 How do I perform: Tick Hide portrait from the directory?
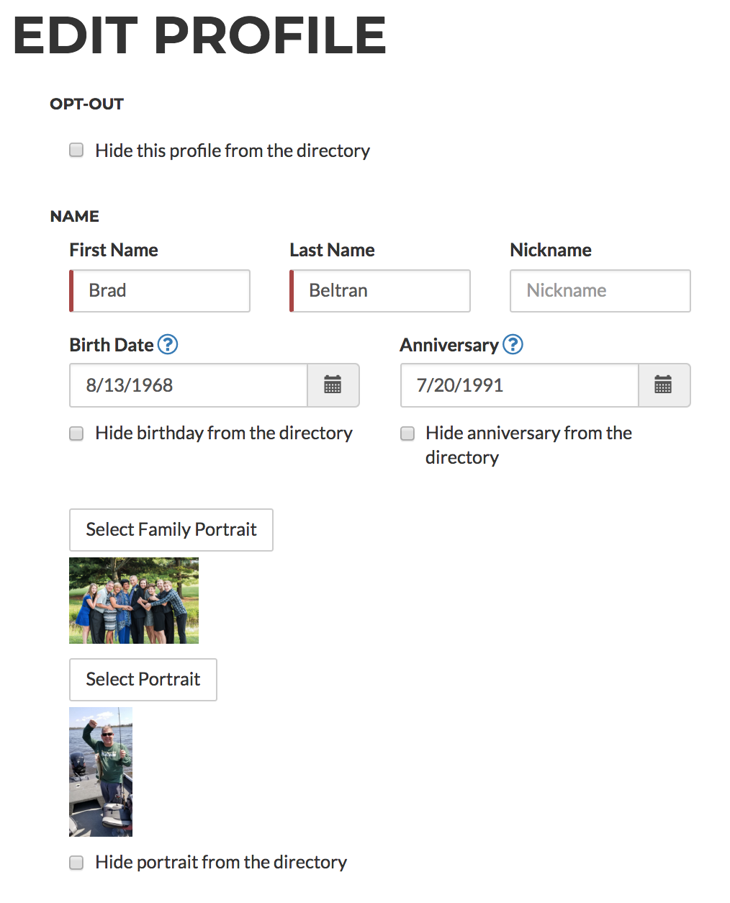[x=76, y=862]
